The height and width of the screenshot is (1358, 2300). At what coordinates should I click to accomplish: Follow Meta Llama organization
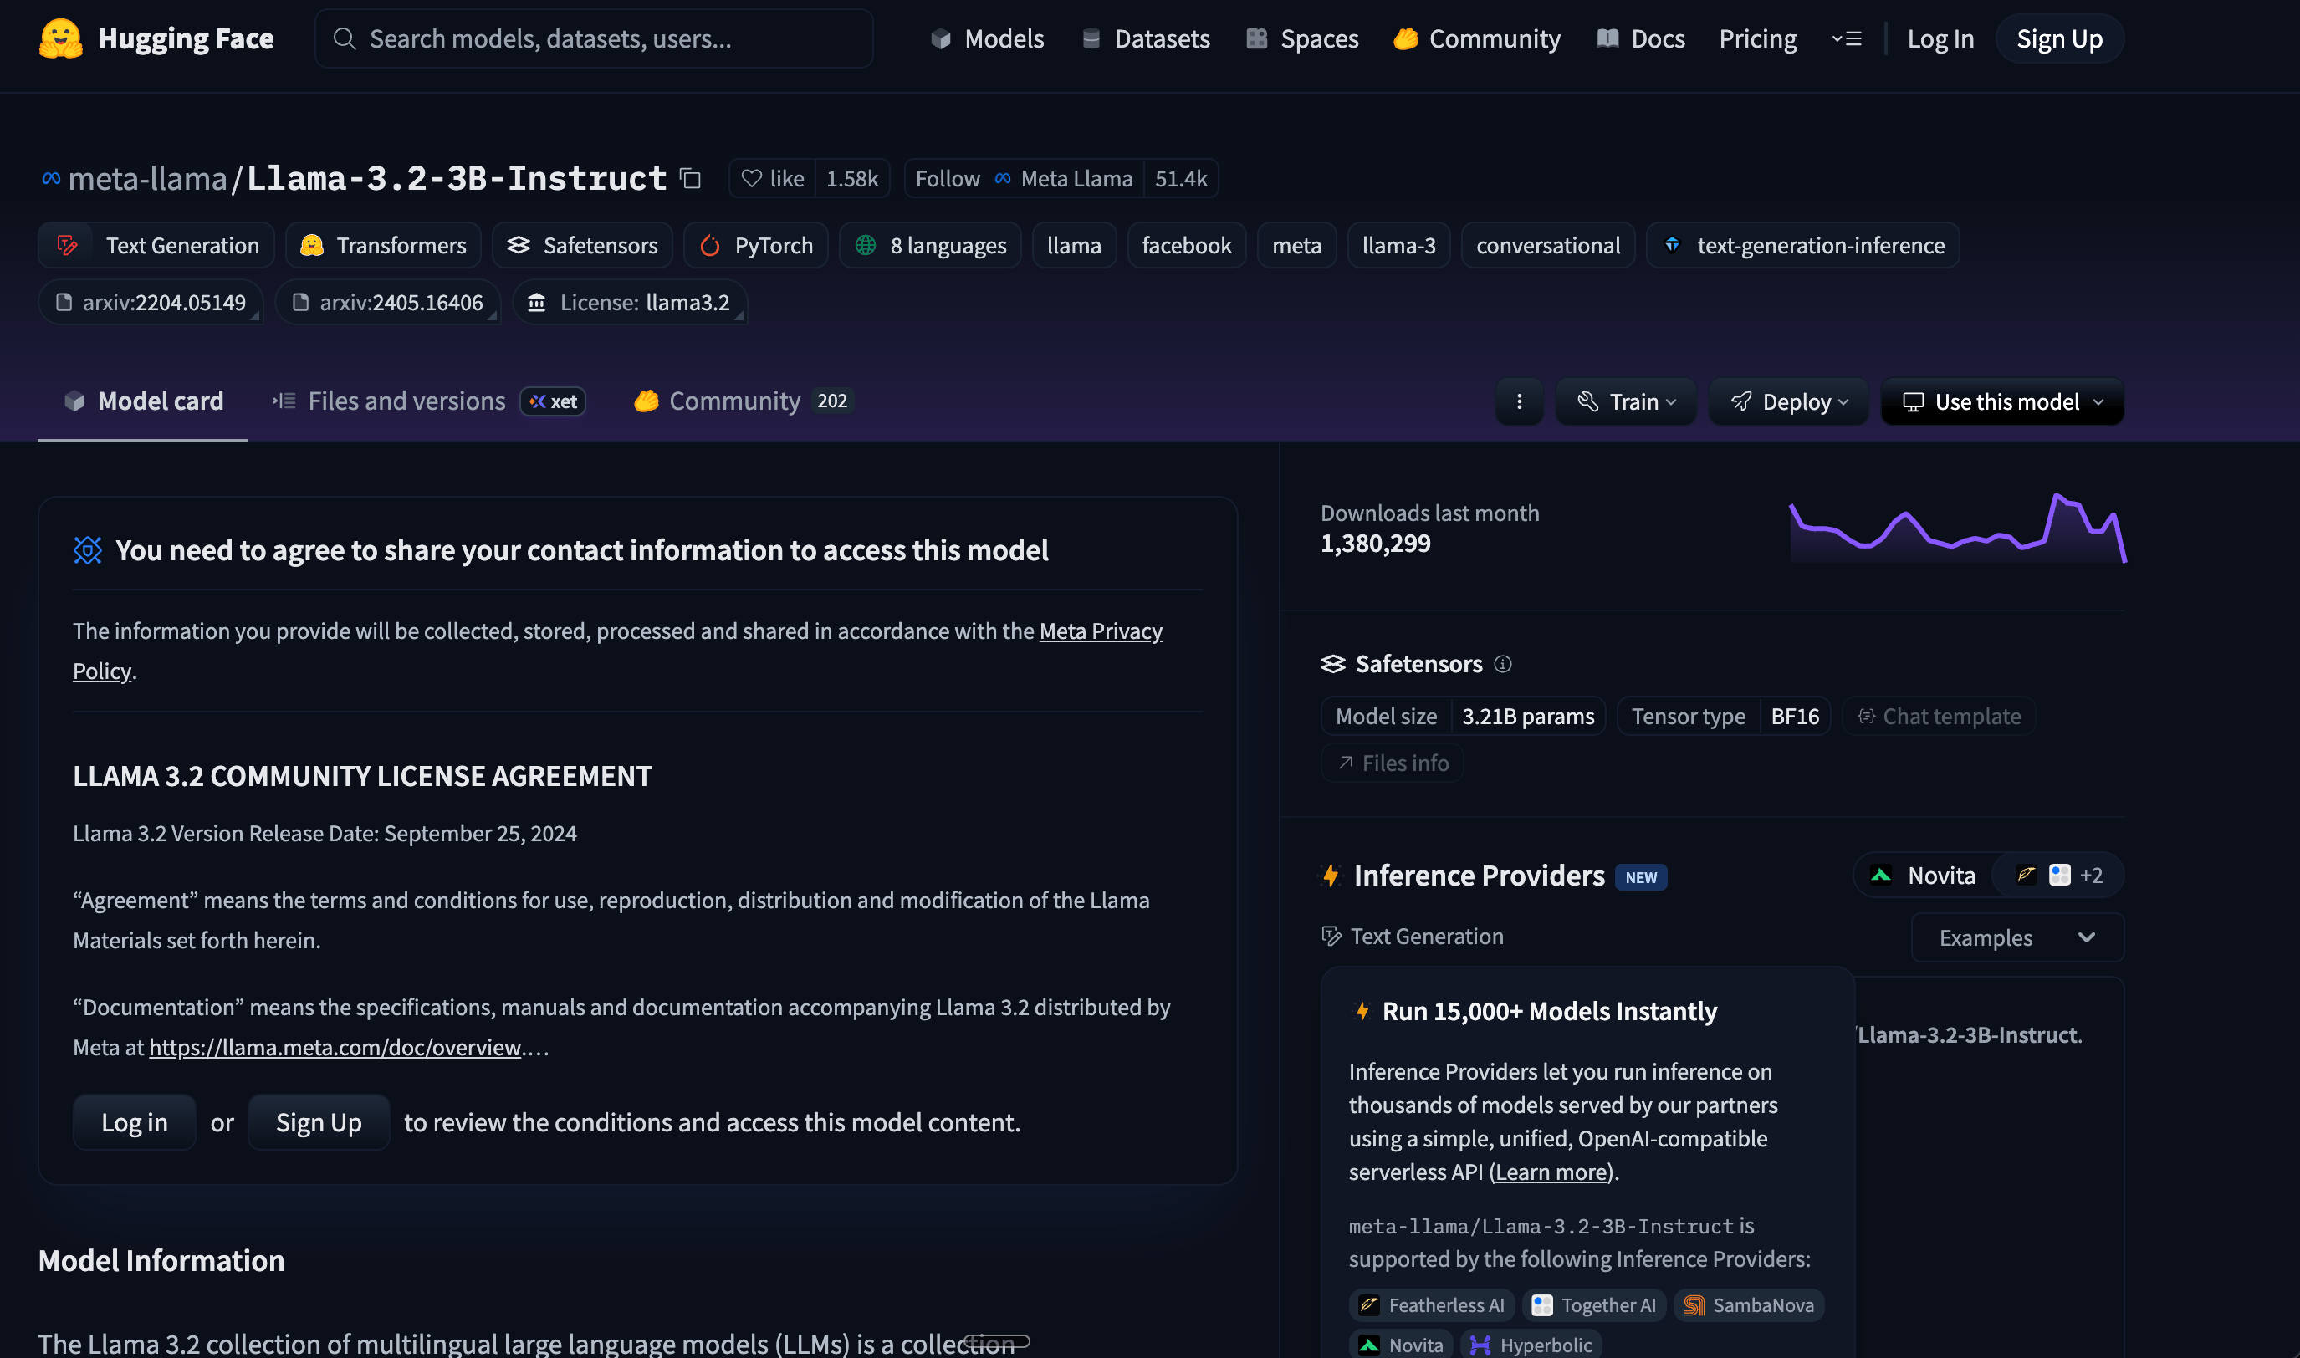[x=1025, y=178]
